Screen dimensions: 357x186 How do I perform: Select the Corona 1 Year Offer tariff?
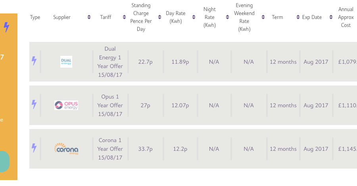[x=110, y=149]
